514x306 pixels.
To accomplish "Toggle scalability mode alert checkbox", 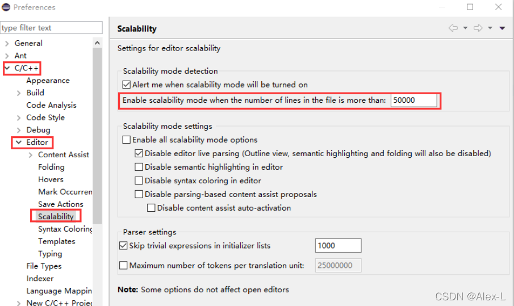I will click(127, 85).
